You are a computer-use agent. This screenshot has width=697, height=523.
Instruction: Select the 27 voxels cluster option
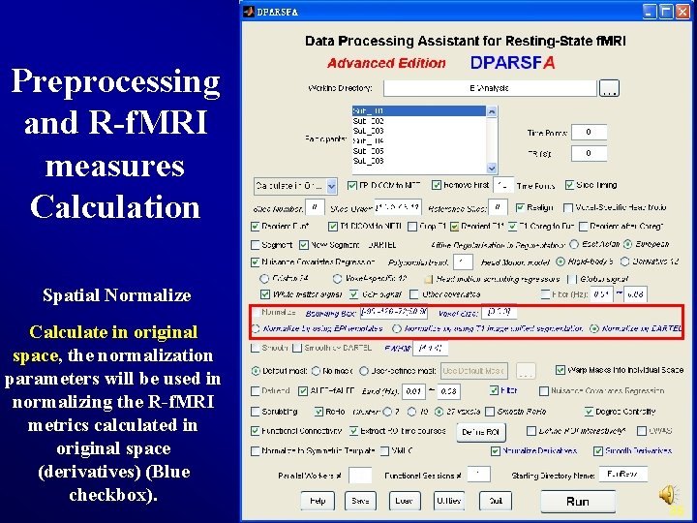(x=439, y=412)
